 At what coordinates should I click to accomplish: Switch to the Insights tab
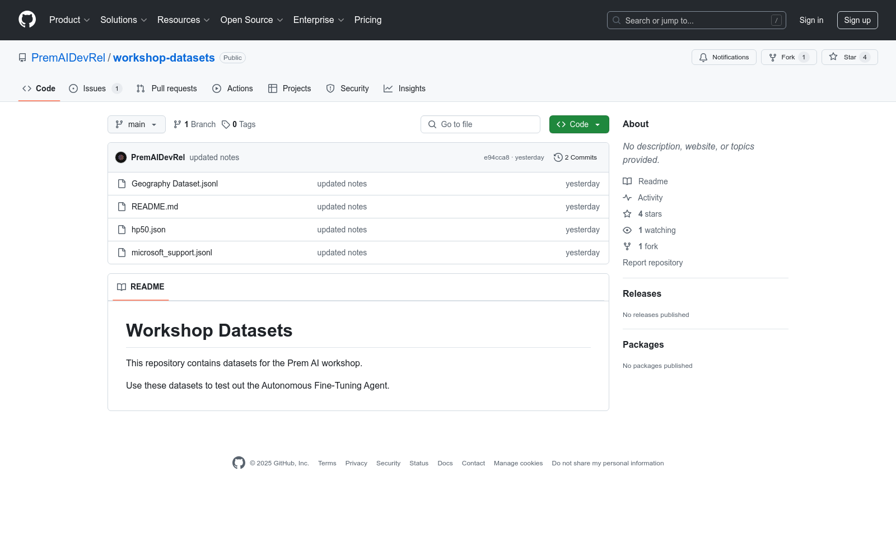coord(404,88)
